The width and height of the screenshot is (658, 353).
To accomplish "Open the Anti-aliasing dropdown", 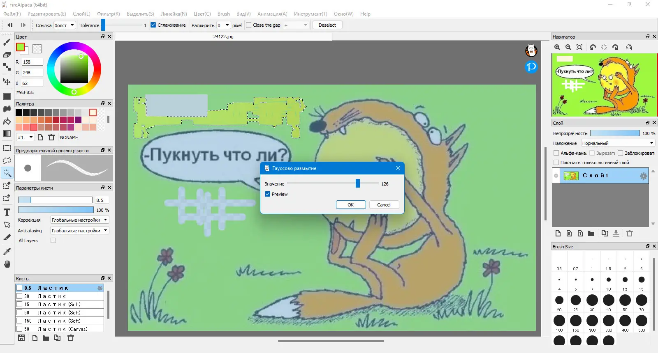I will pos(79,231).
